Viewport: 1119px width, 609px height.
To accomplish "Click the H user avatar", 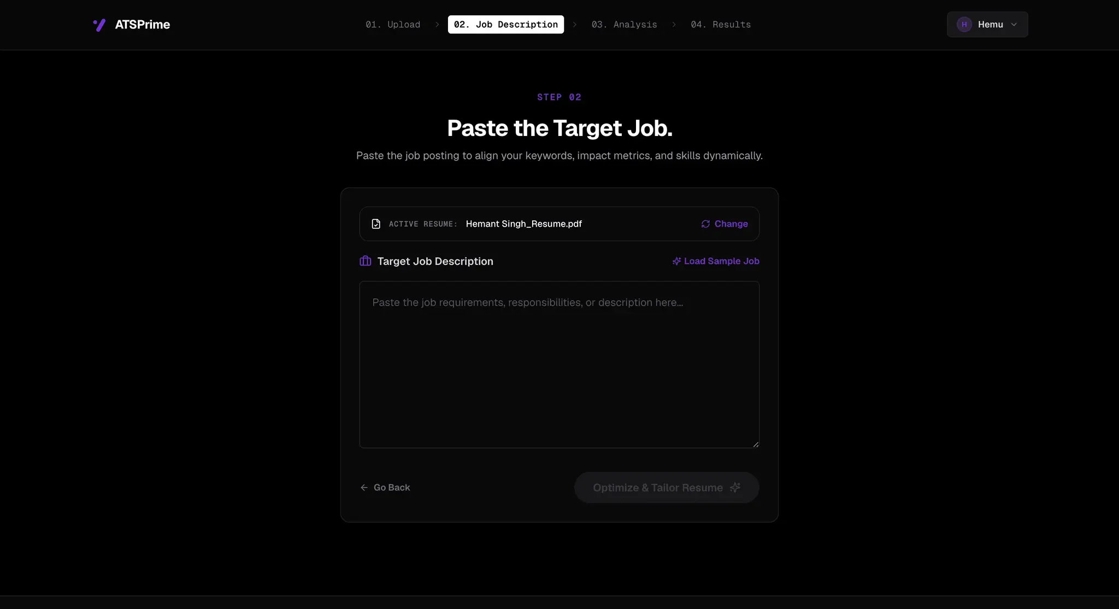I will click(964, 25).
